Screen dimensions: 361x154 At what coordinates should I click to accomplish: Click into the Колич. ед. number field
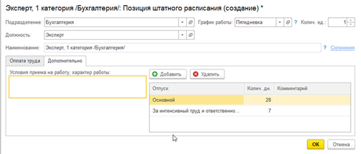point(338,22)
